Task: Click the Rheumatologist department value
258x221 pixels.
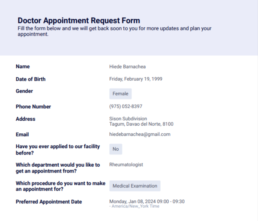Action: point(126,164)
